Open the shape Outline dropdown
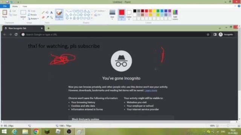Image resolution: width=241 pixels, height=135 pixels. tap(100, 11)
